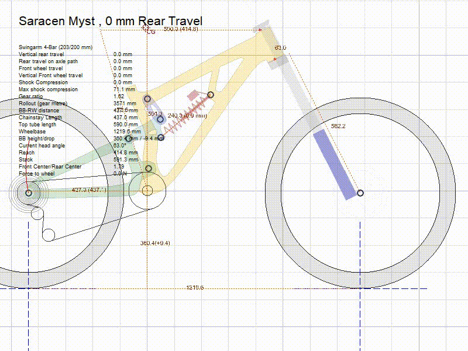Click the 'Current head angle' label
The height and width of the screenshot is (351, 468).
pos(42,146)
